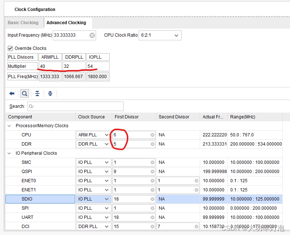Uncheck the Override Clocks checkbox

pyautogui.click(x=10, y=48)
